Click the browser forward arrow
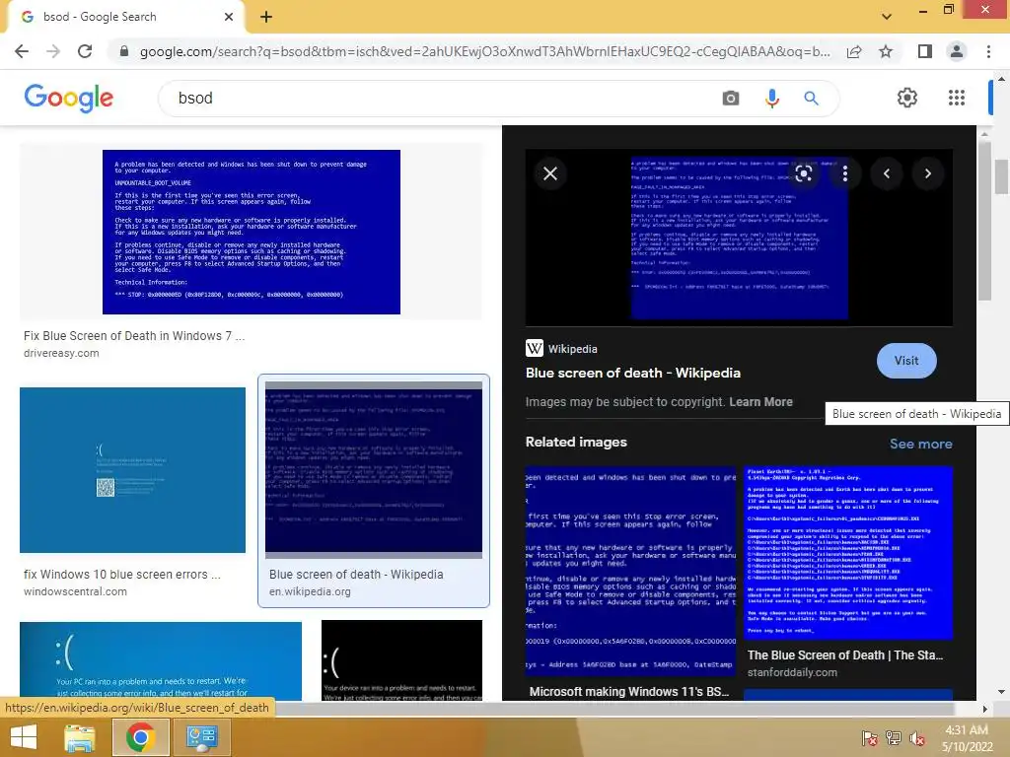Screen dimensions: 1010x757 53,51
